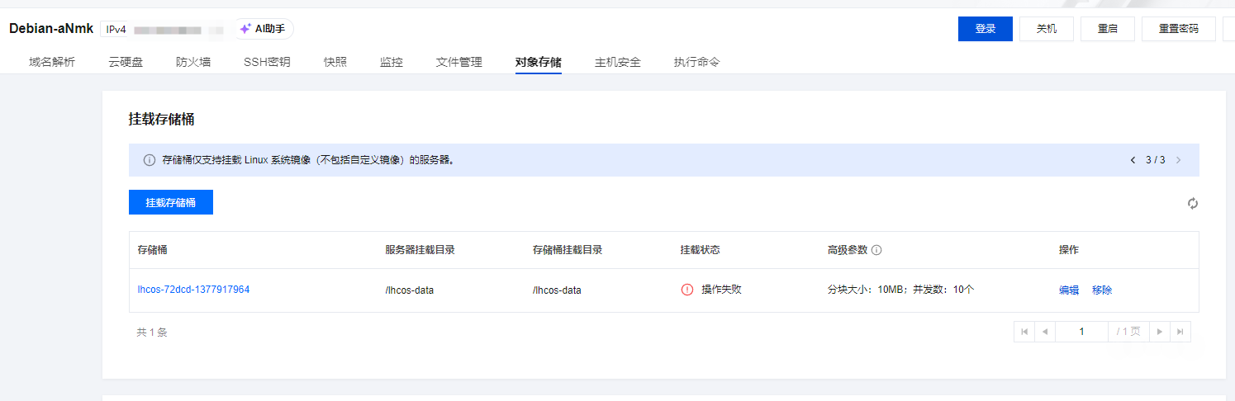Click the 高级参数 column header

click(x=848, y=250)
